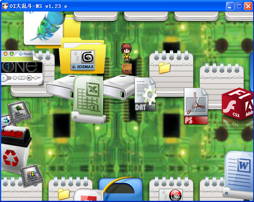The width and height of the screenshot is (254, 202).
Task: Click the small folder on the bottom notepad
Action: [64, 194]
